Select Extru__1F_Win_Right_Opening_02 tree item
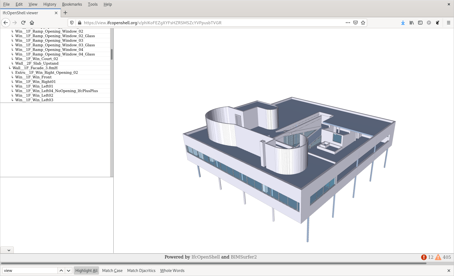The width and height of the screenshot is (454, 276). tap(46, 72)
